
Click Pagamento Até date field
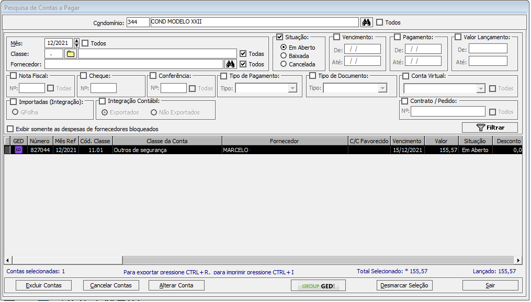click(423, 61)
